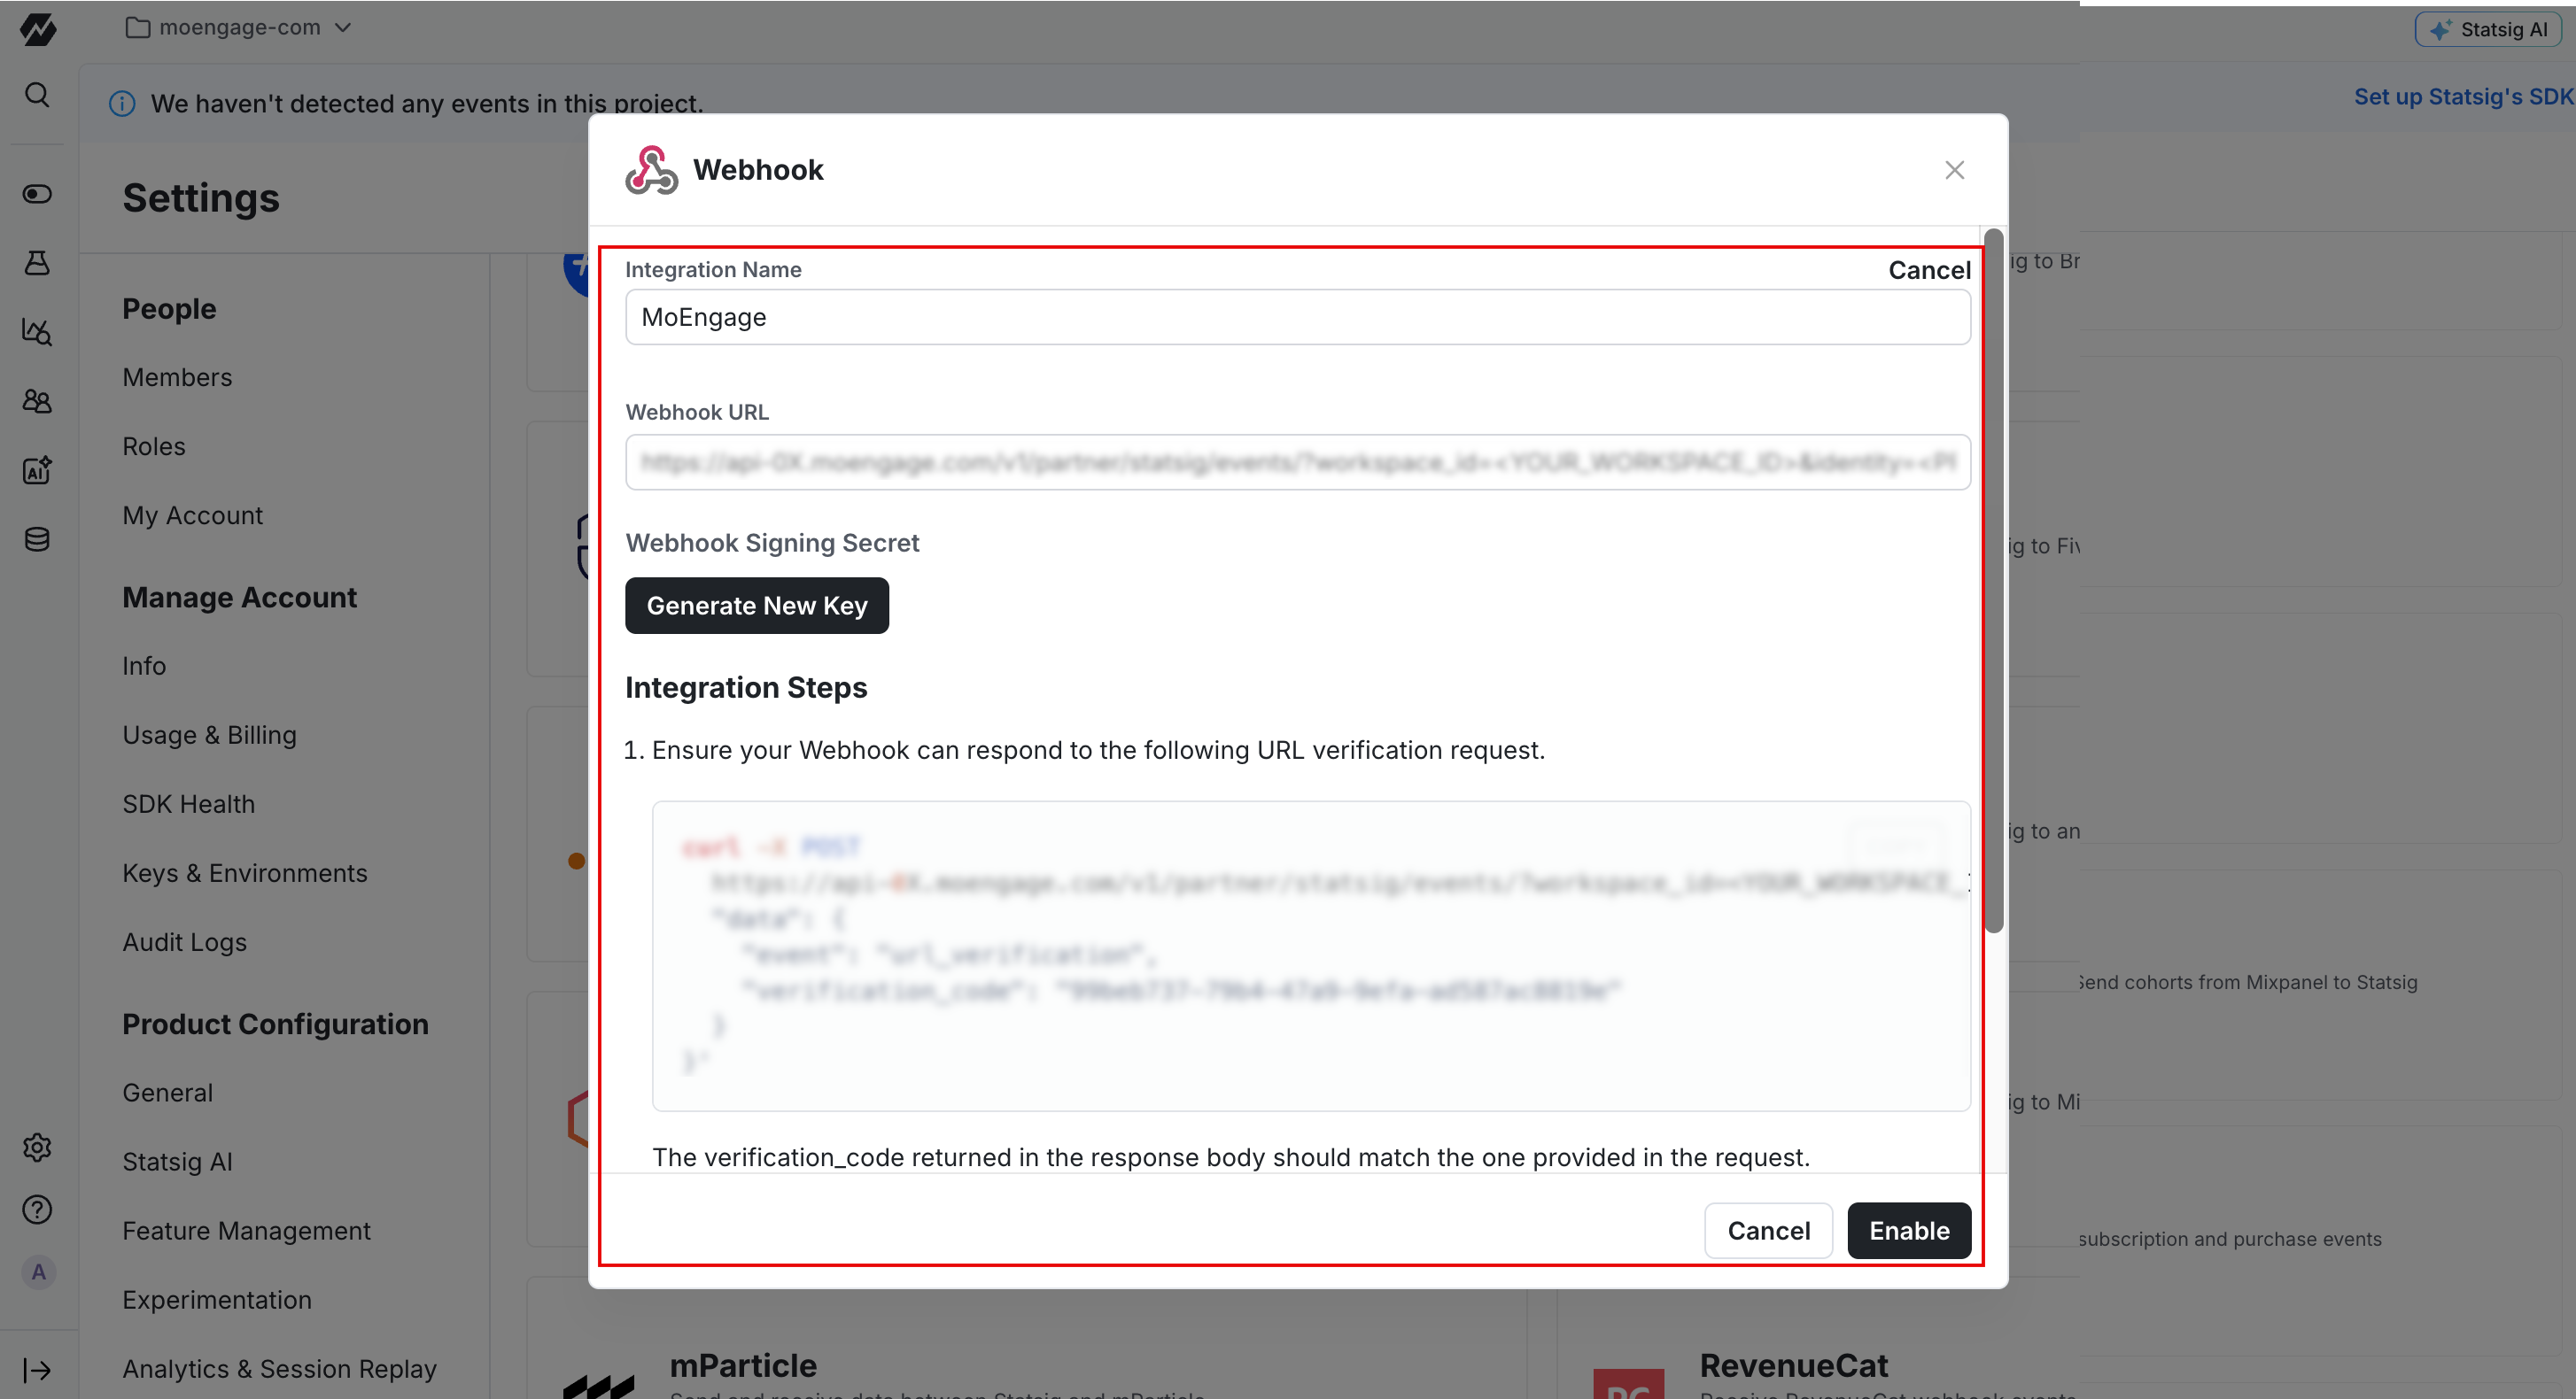Click Generate New Key button
The height and width of the screenshot is (1399, 2576).
(x=756, y=606)
